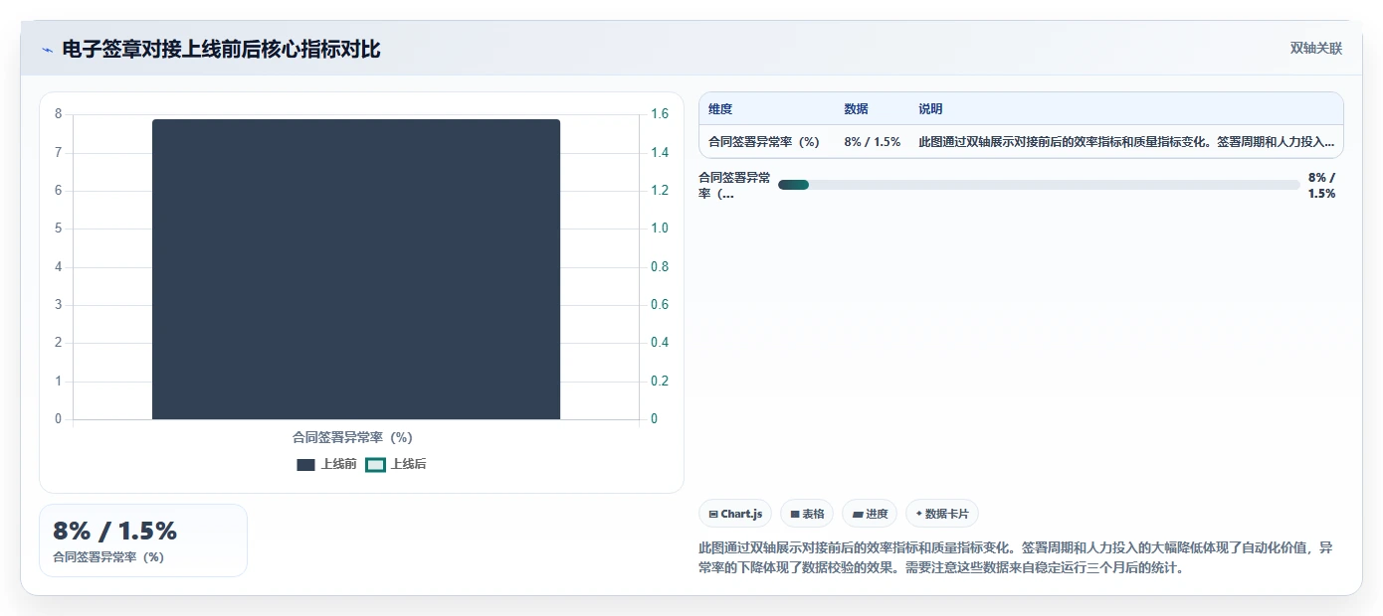Click the 双轴关联 label in the header
Image resolution: width=1383 pixels, height=616 pixels.
pos(1315,49)
